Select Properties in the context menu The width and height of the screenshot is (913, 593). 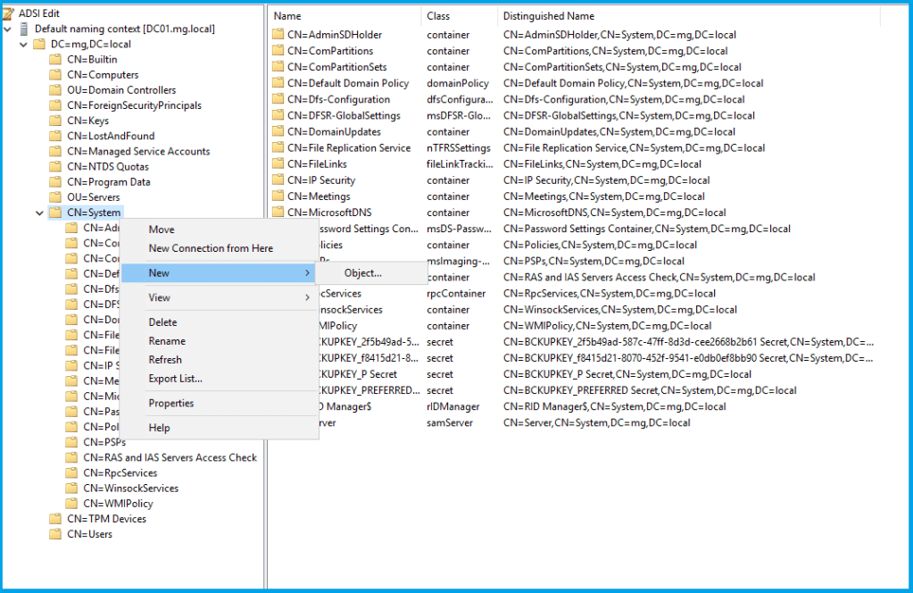pos(171,404)
